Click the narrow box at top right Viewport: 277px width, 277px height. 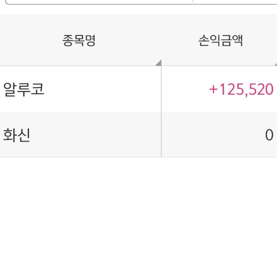coord(235,2)
